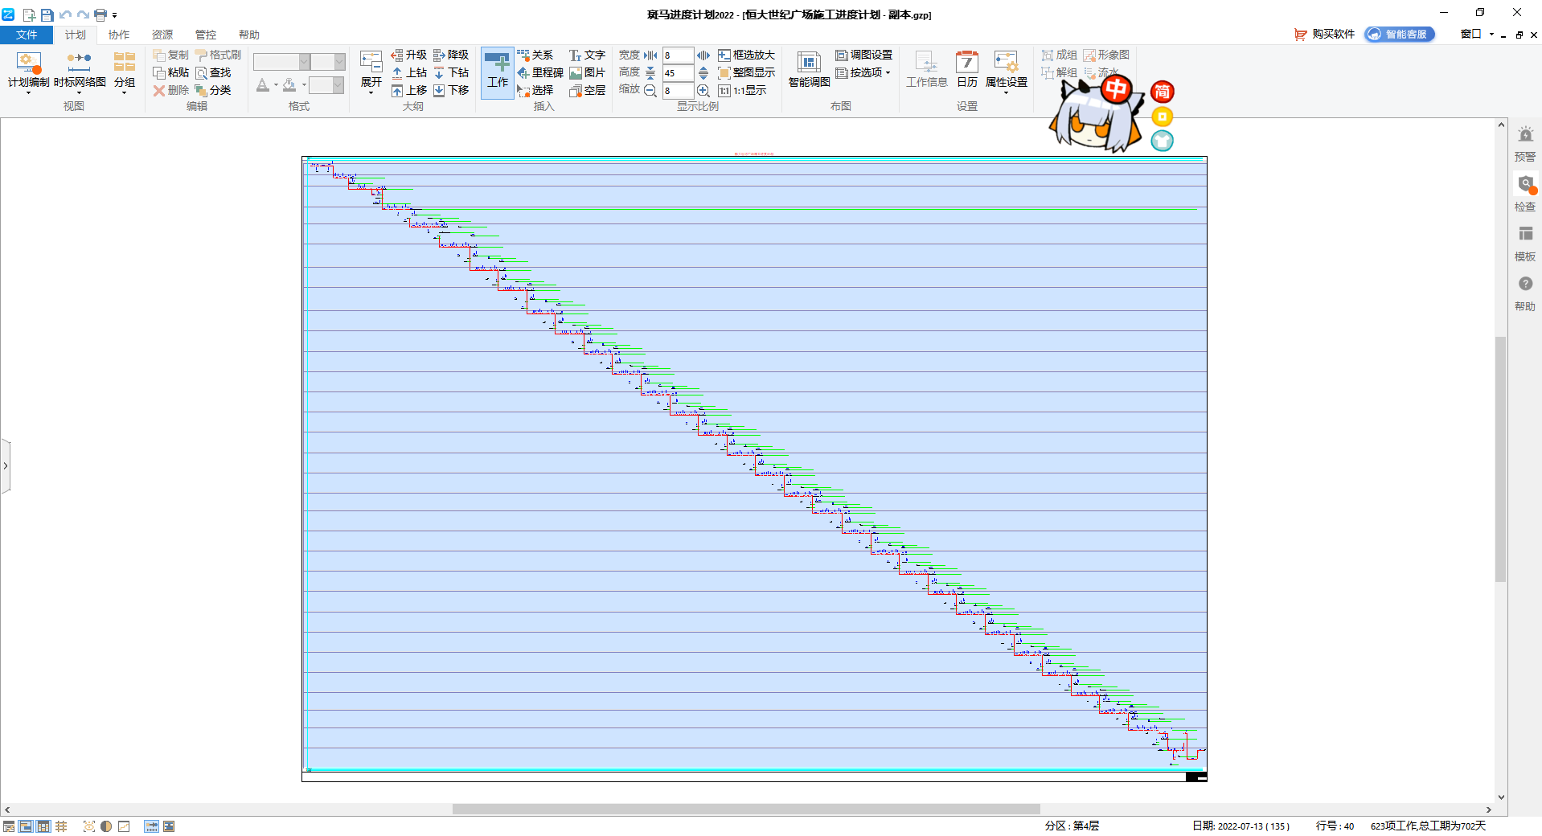Insert a 空层 empty layer

pyautogui.click(x=587, y=90)
